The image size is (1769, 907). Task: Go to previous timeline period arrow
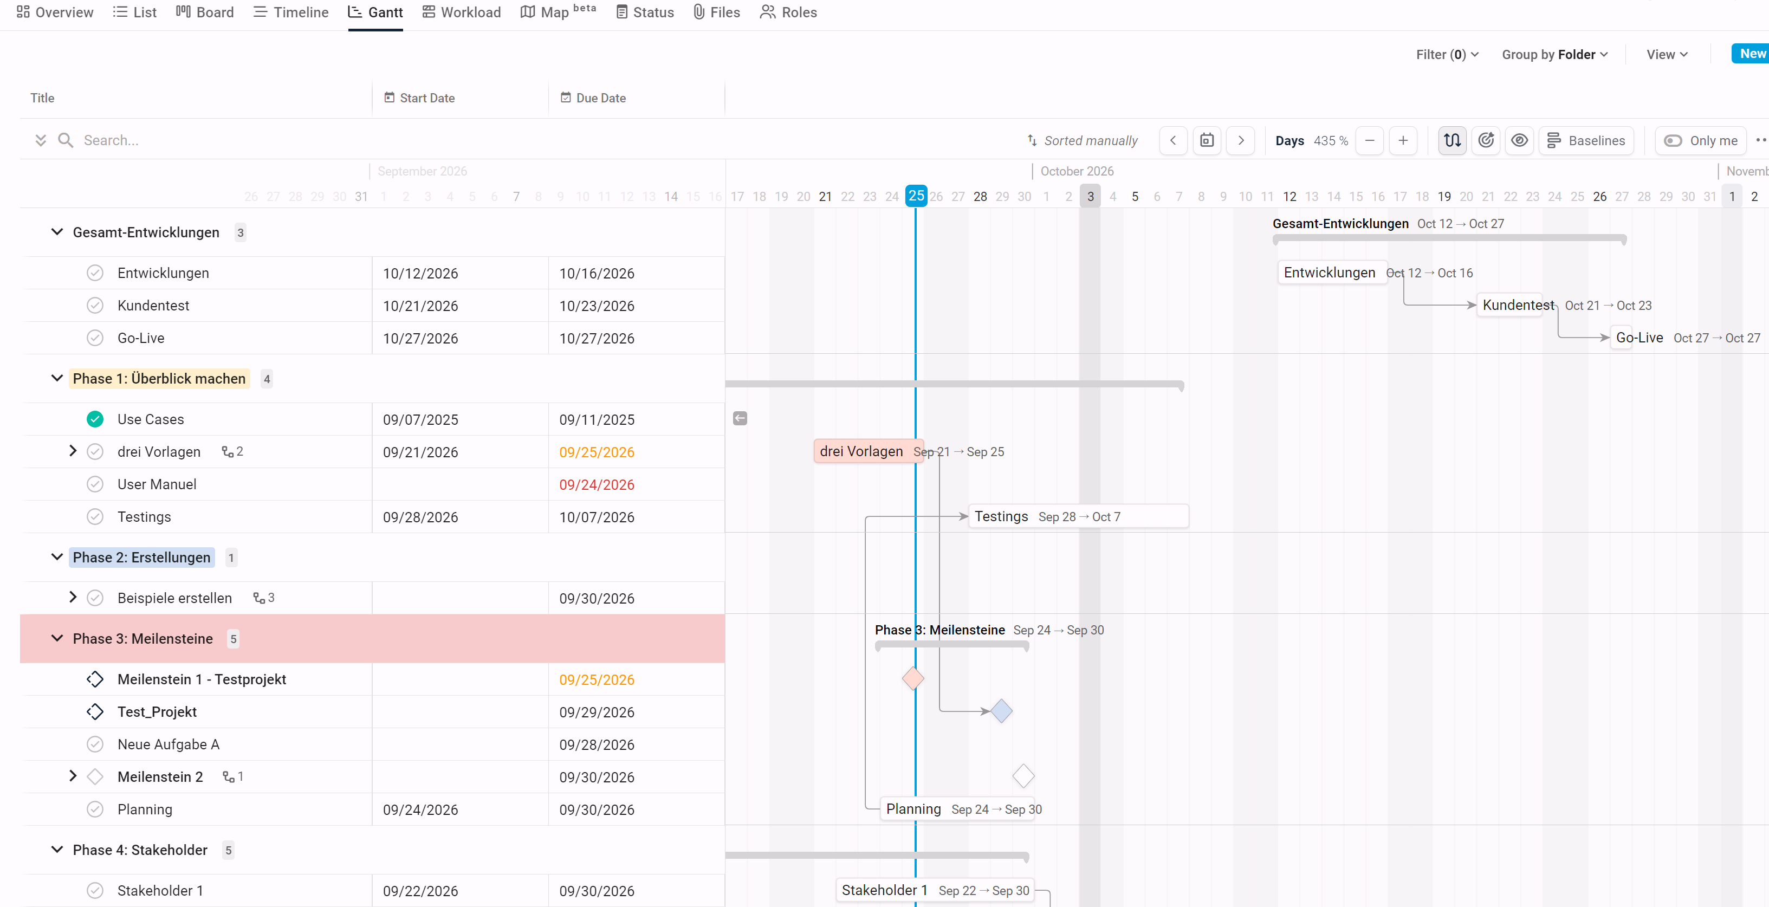pos(1173,141)
